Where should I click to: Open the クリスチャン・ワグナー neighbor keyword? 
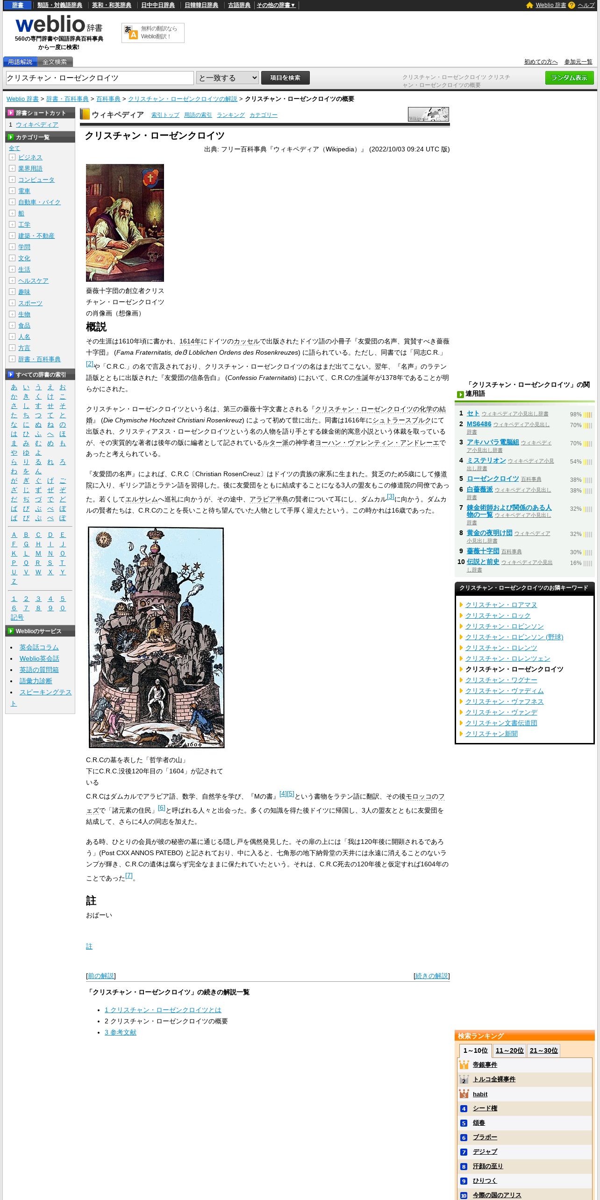(501, 680)
